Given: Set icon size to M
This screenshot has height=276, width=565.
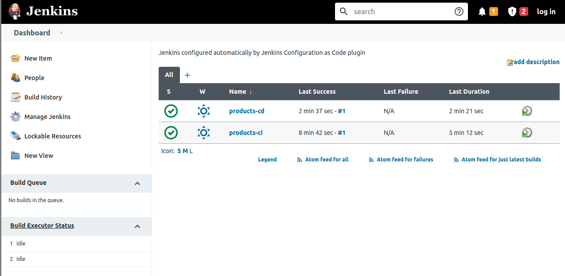Looking at the screenshot, I should [185, 151].
